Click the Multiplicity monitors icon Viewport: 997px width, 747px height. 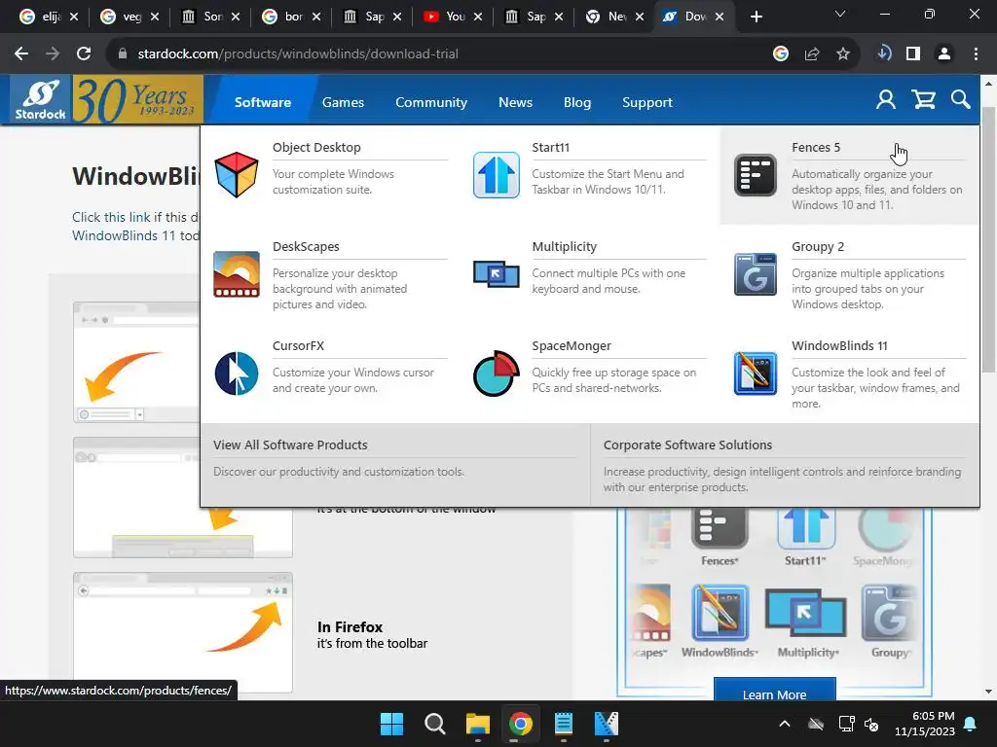[496, 274]
